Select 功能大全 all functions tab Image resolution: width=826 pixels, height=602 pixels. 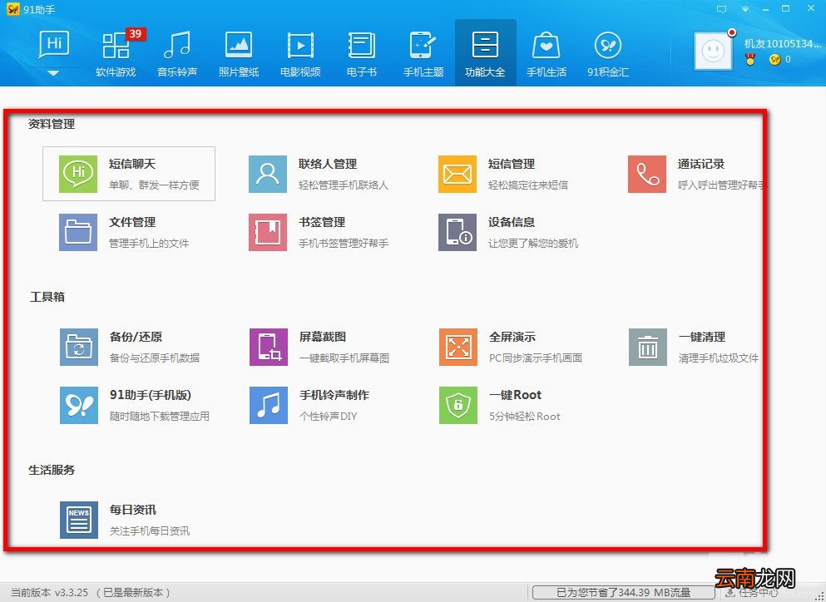485,53
